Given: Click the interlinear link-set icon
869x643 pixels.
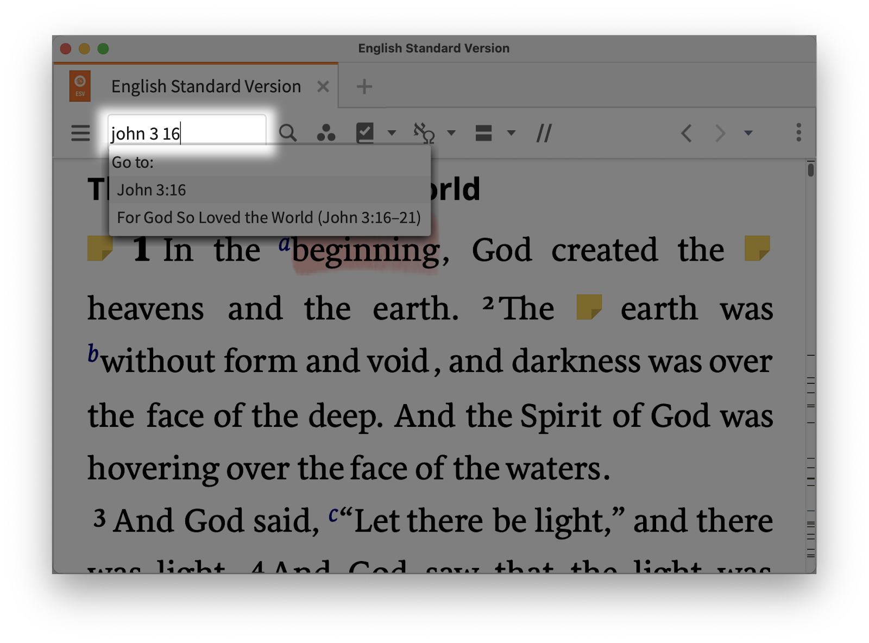Looking at the screenshot, I should (x=424, y=133).
